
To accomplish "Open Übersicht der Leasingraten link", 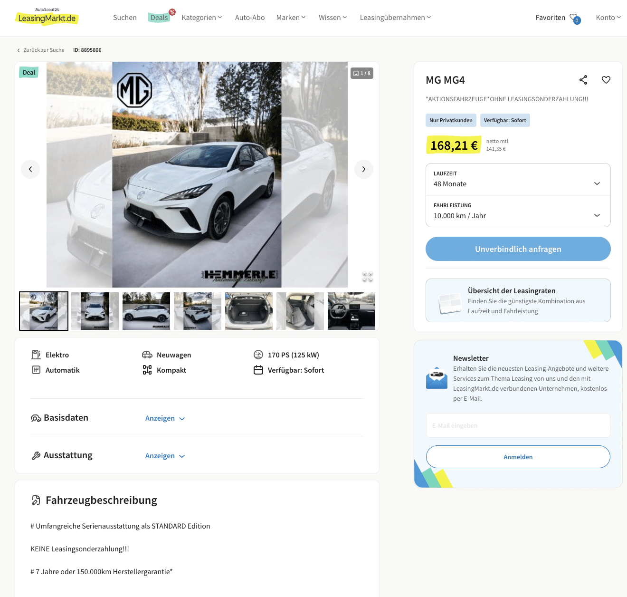I will pyautogui.click(x=512, y=291).
